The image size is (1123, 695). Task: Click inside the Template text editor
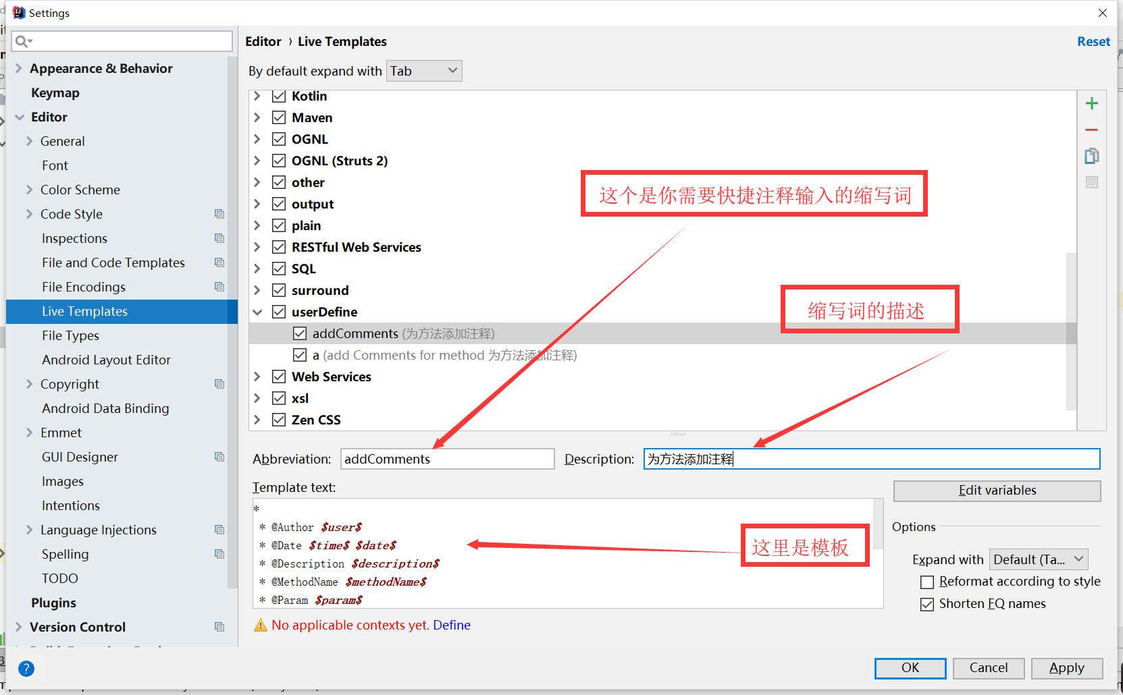click(563, 553)
